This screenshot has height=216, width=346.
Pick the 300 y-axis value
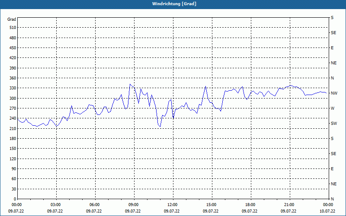(13, 98)
